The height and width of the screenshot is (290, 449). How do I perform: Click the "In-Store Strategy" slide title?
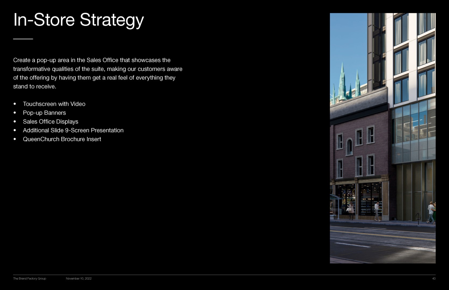(78, 20)
